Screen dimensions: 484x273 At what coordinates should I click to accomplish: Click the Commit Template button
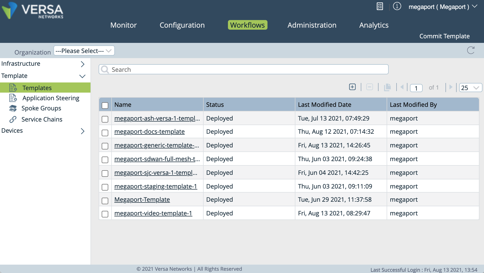(x=444, y=36)
